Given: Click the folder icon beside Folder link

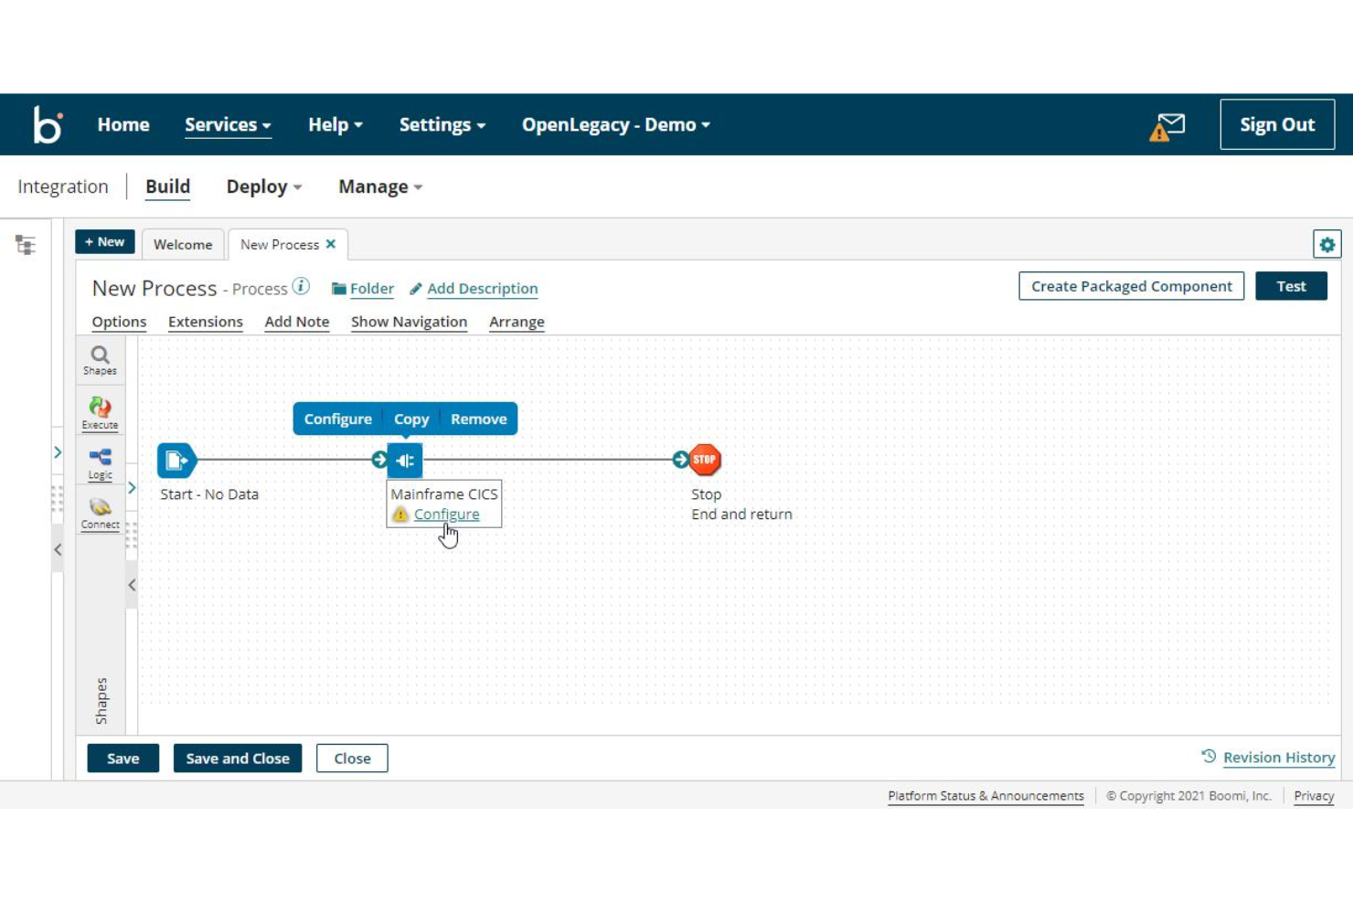Looking at the screenshot, I should 338,289.
